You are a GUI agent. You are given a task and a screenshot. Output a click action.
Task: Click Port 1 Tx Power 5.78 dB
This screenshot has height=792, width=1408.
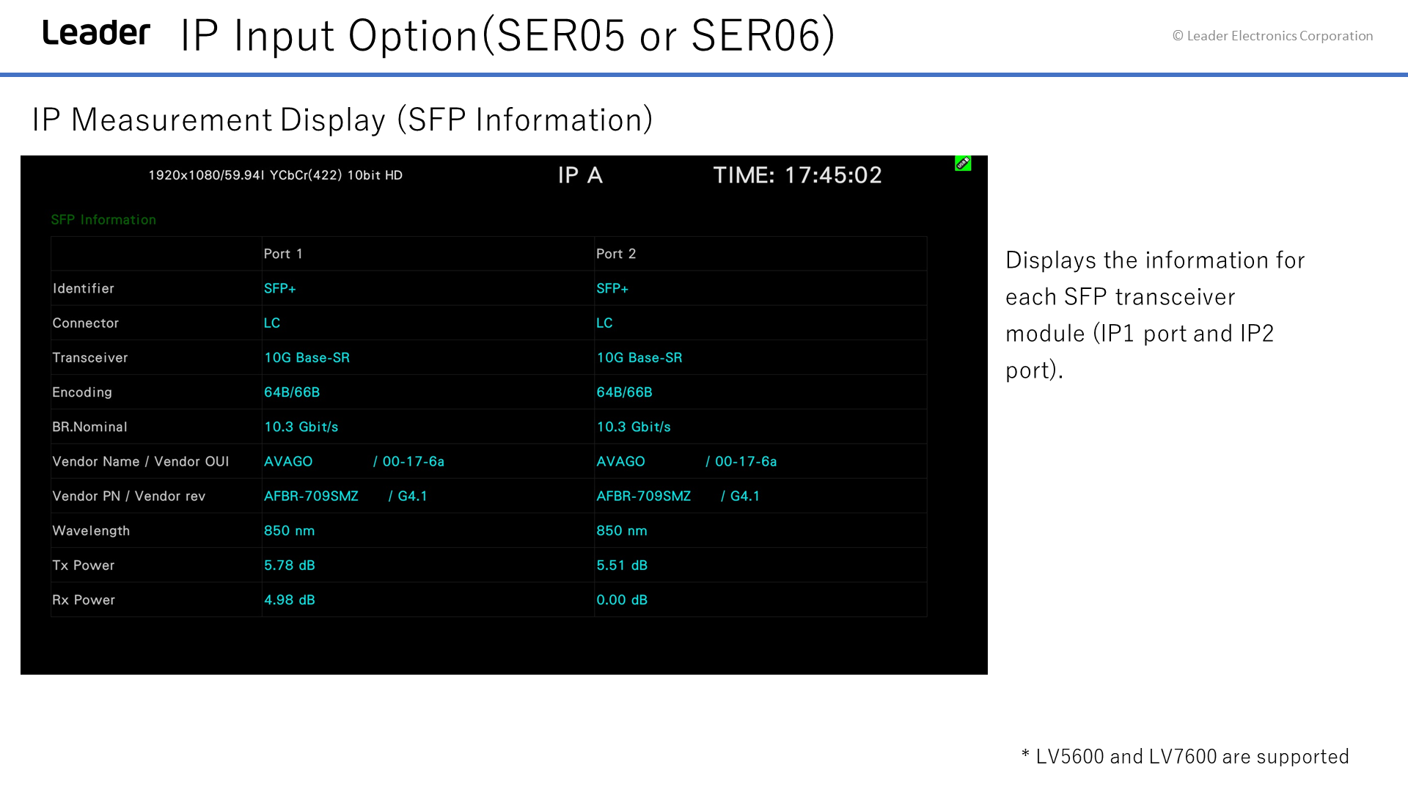290,565
